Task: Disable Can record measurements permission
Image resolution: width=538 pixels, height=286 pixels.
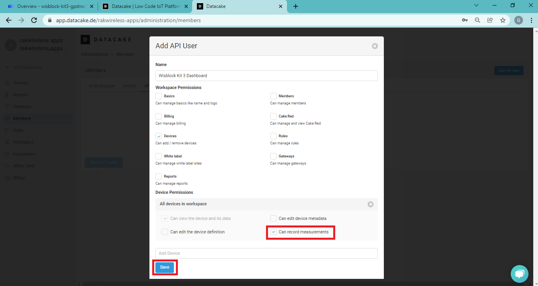Action: [x=274, y=232]
